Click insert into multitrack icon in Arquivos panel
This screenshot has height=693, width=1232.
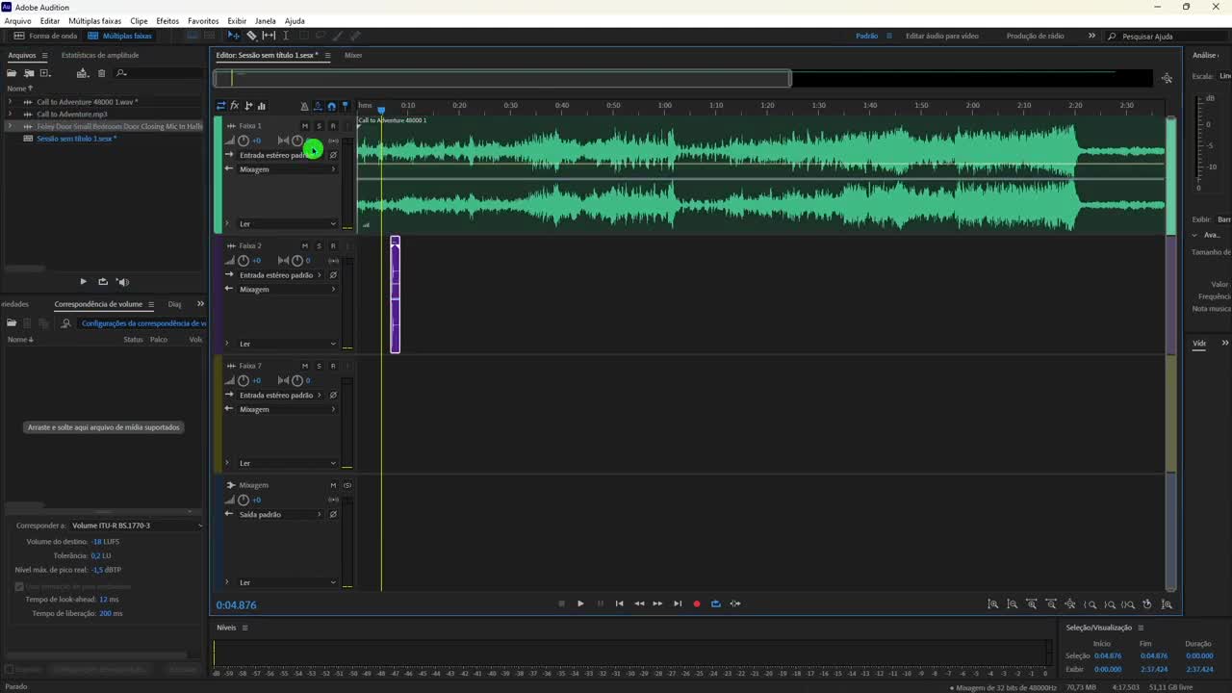(83, 73)
